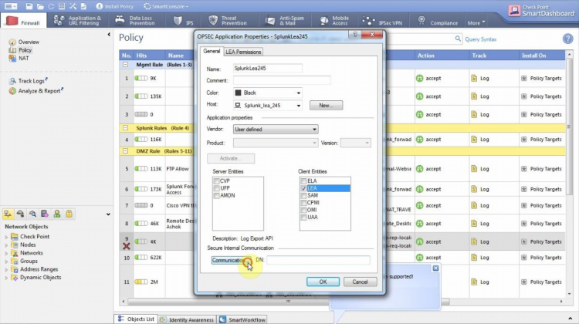Click OK in OPSEC dialog

323,282
